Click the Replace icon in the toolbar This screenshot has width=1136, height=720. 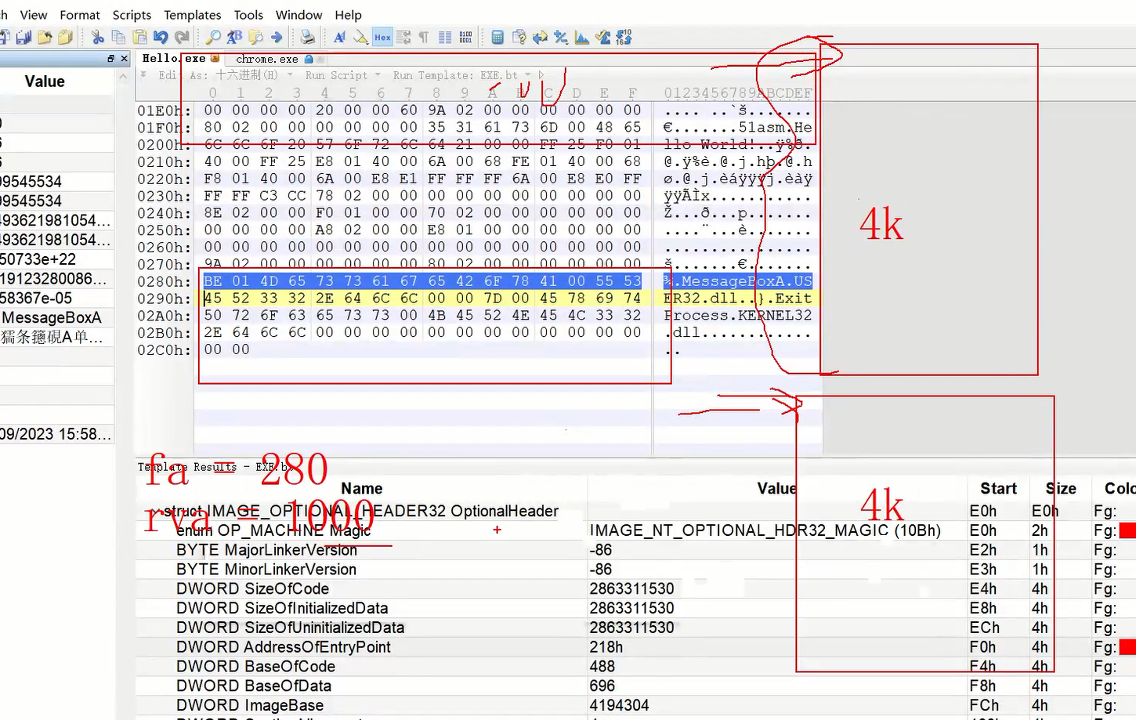[x=234, y=37]
